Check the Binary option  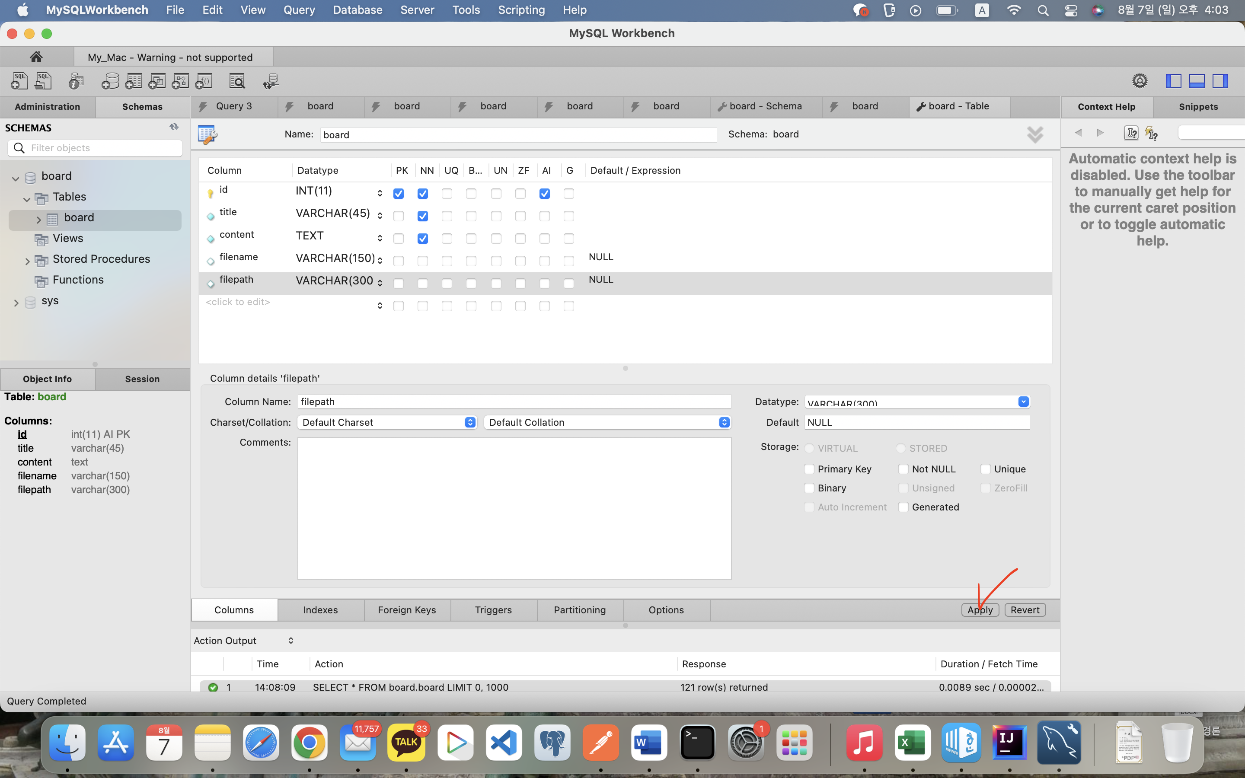pyautogui.click(x=809, y=488)
